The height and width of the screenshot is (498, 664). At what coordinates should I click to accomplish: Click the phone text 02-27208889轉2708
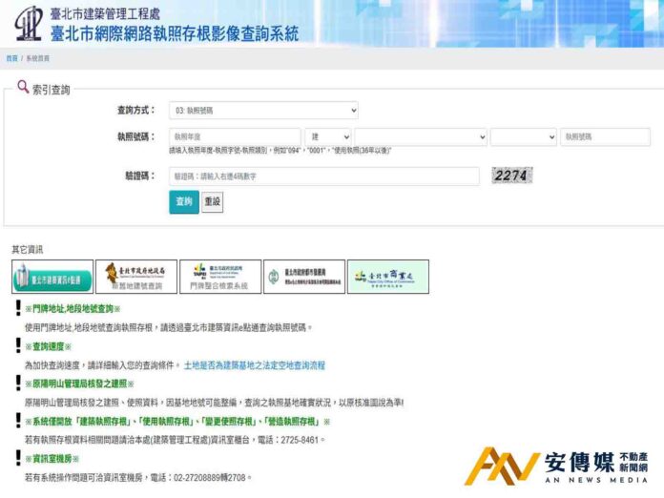coord(210,478)
